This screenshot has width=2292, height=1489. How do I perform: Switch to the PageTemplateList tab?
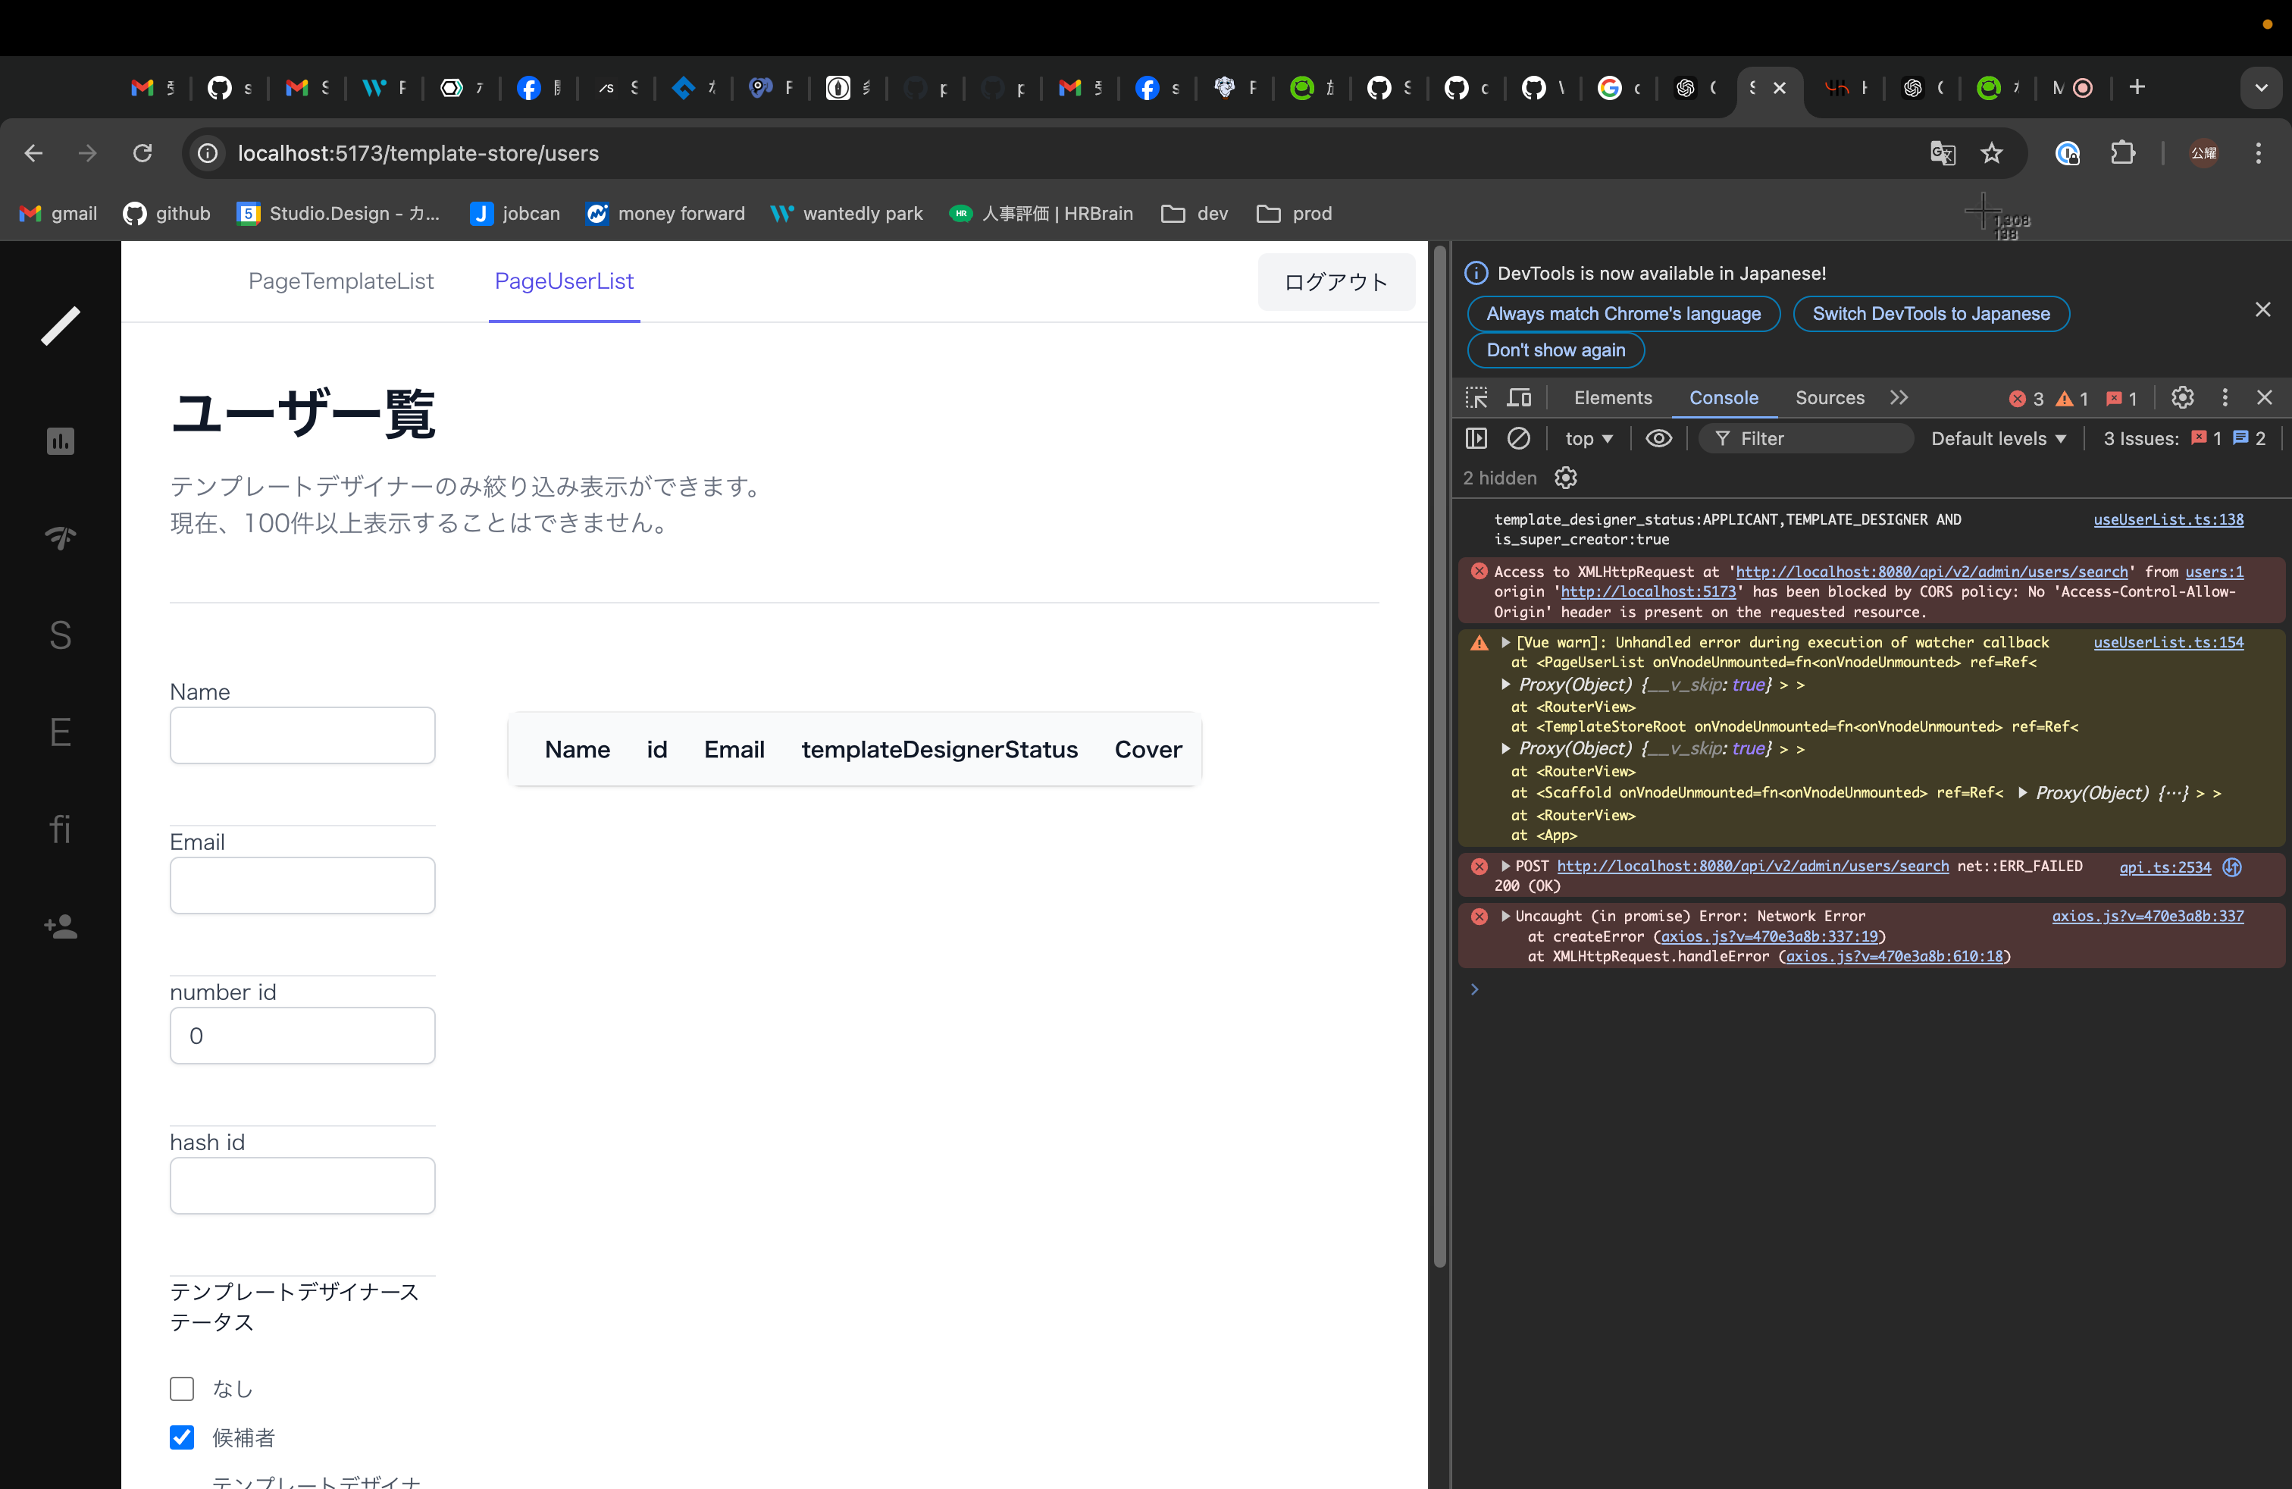click(x=340, y=281)
